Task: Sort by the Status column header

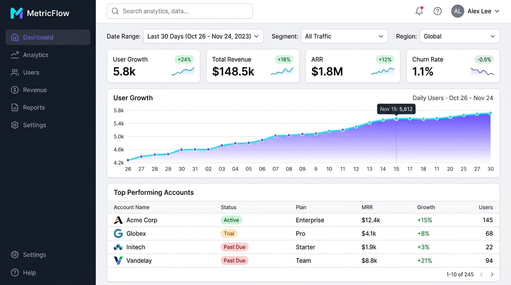Action: point(228,207)
